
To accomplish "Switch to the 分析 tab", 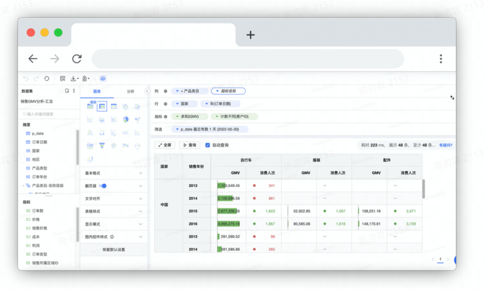I will coord(130,91).
